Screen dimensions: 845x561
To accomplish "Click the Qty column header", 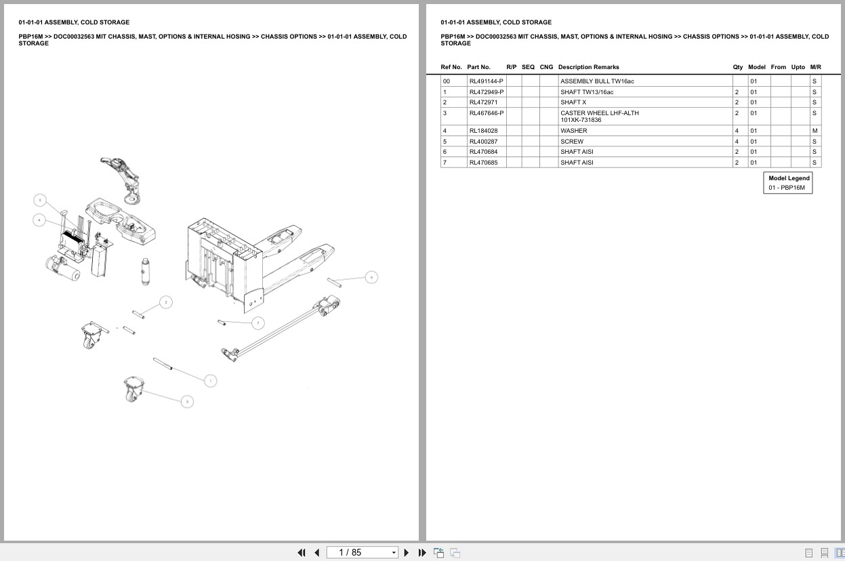I will 737,67.
